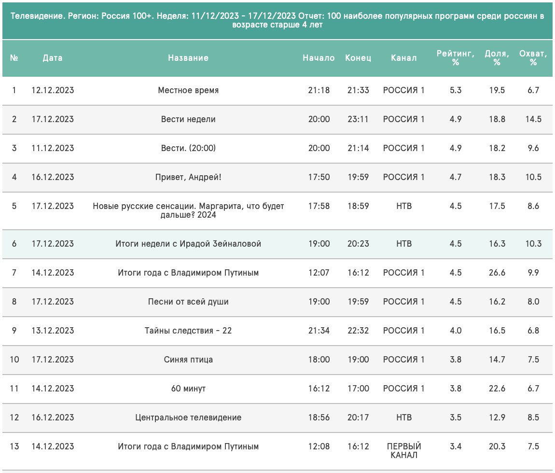Image resolution: width=555 pixels, height=473 pixels.
Task: Select the "Начало" column header
Action: point(319,58)
